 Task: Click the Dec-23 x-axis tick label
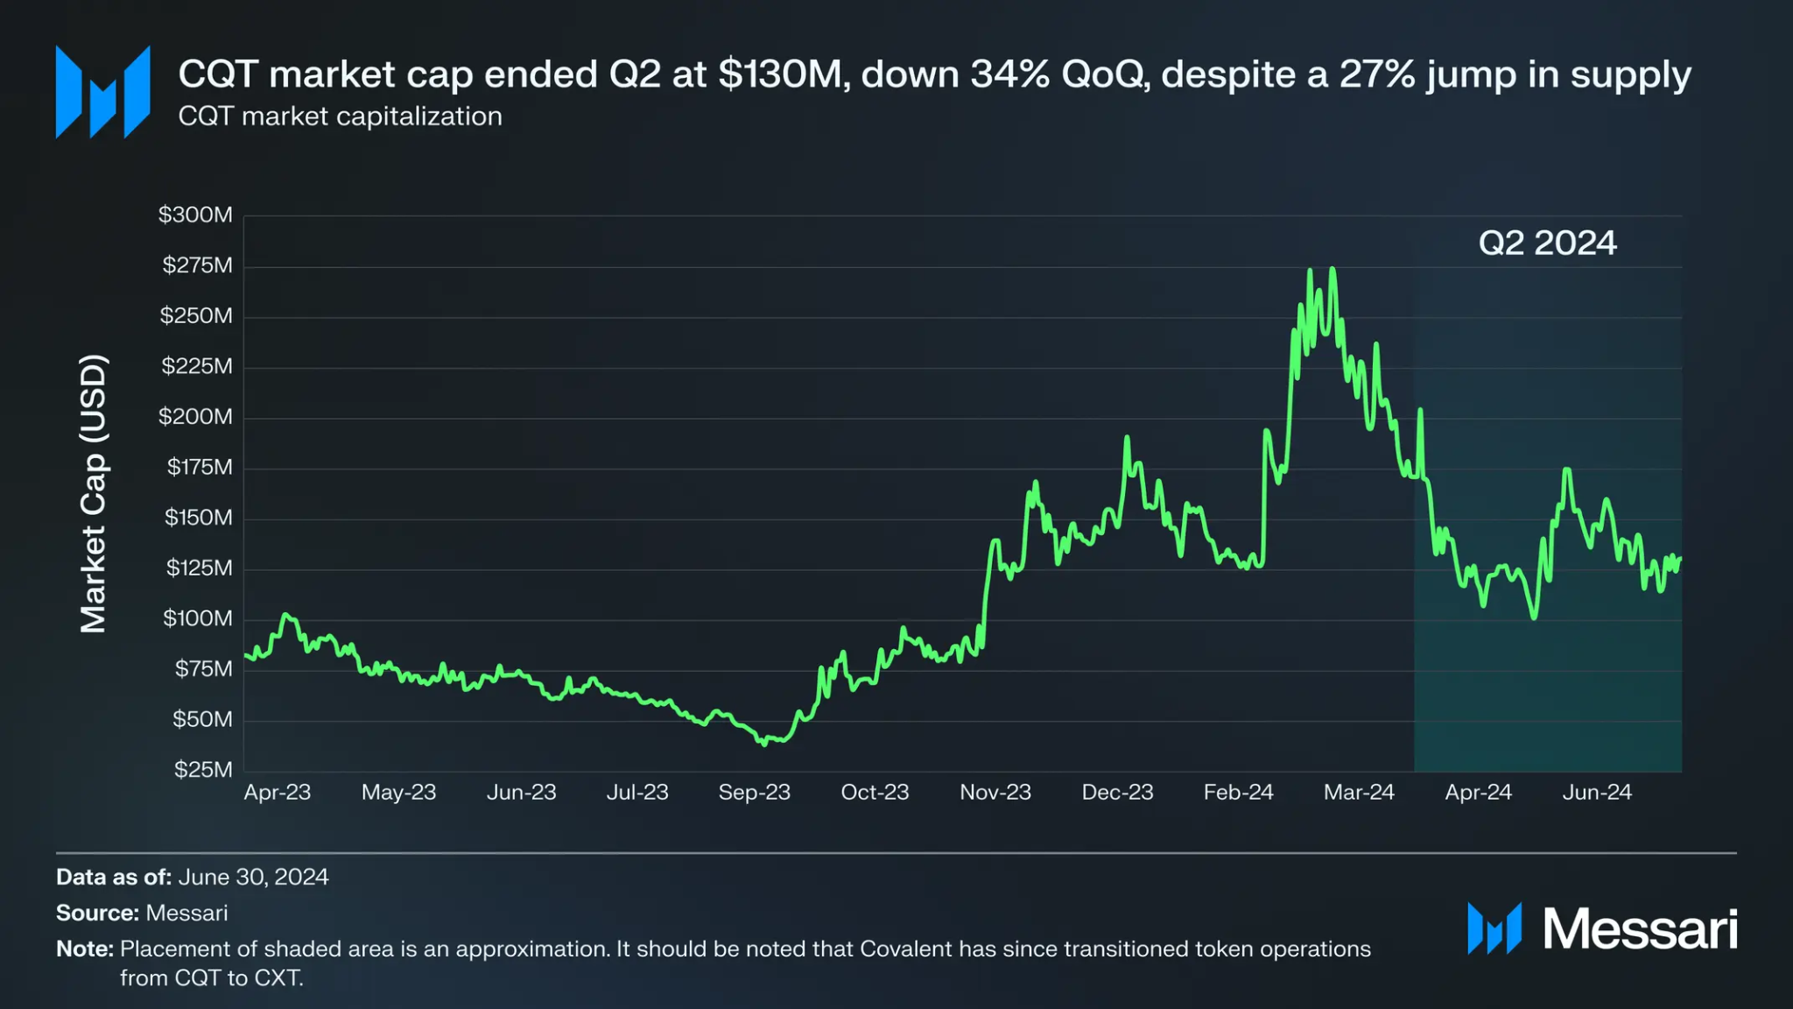pos(1117,792)
